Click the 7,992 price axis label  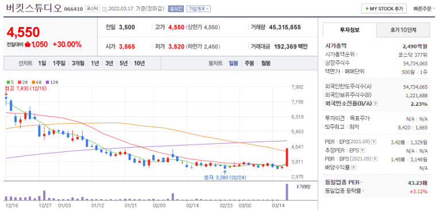click(x=297, y=87)
